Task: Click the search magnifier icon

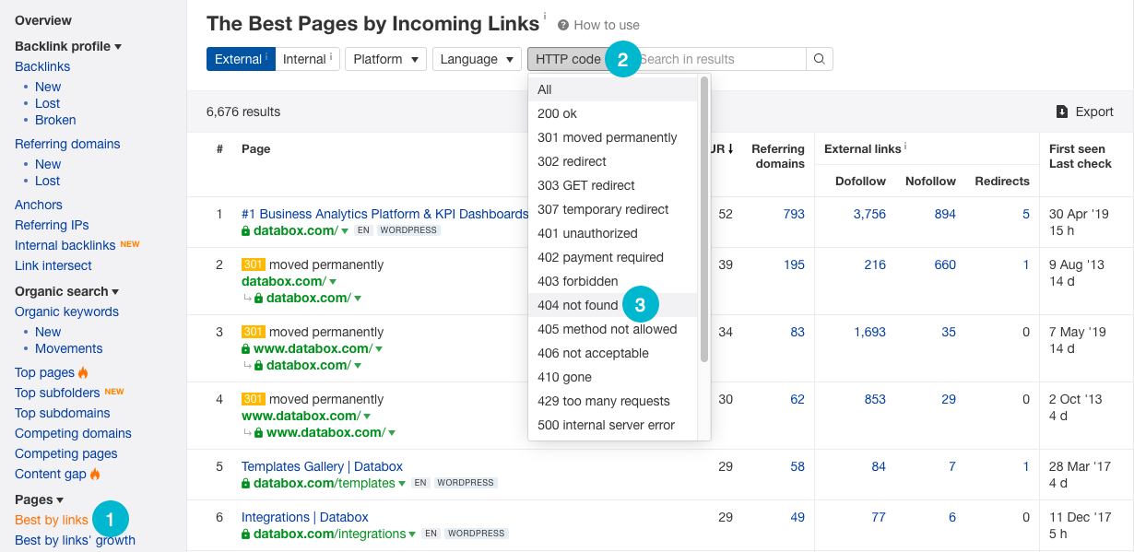Action: (819, 59)
